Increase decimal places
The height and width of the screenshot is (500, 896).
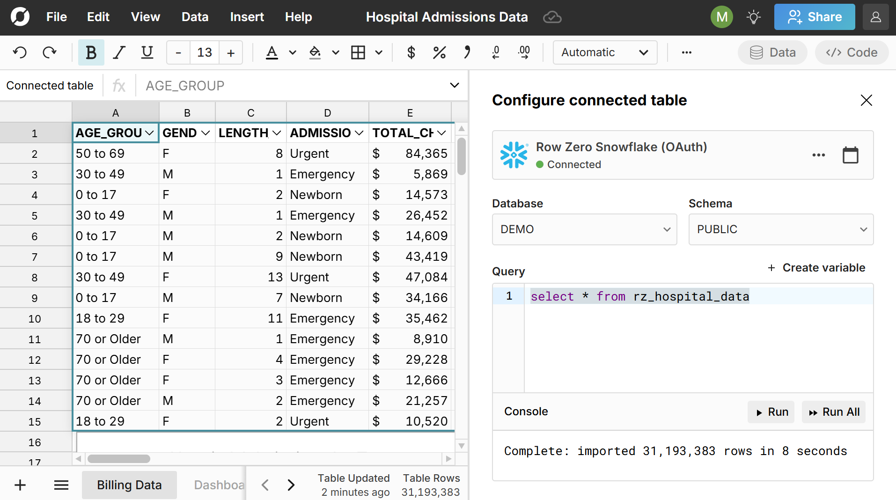[x=524, y=52]
